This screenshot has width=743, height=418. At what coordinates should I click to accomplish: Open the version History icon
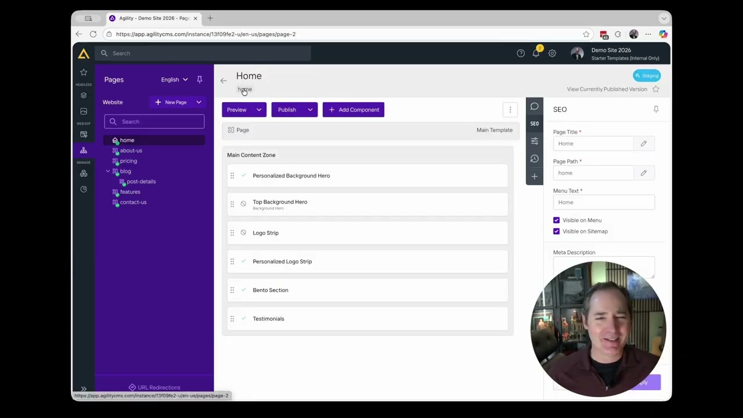pyautogui.click(x=535, y=158)
